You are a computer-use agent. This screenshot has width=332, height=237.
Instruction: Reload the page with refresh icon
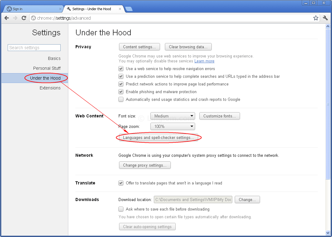(x=24, y=18)
